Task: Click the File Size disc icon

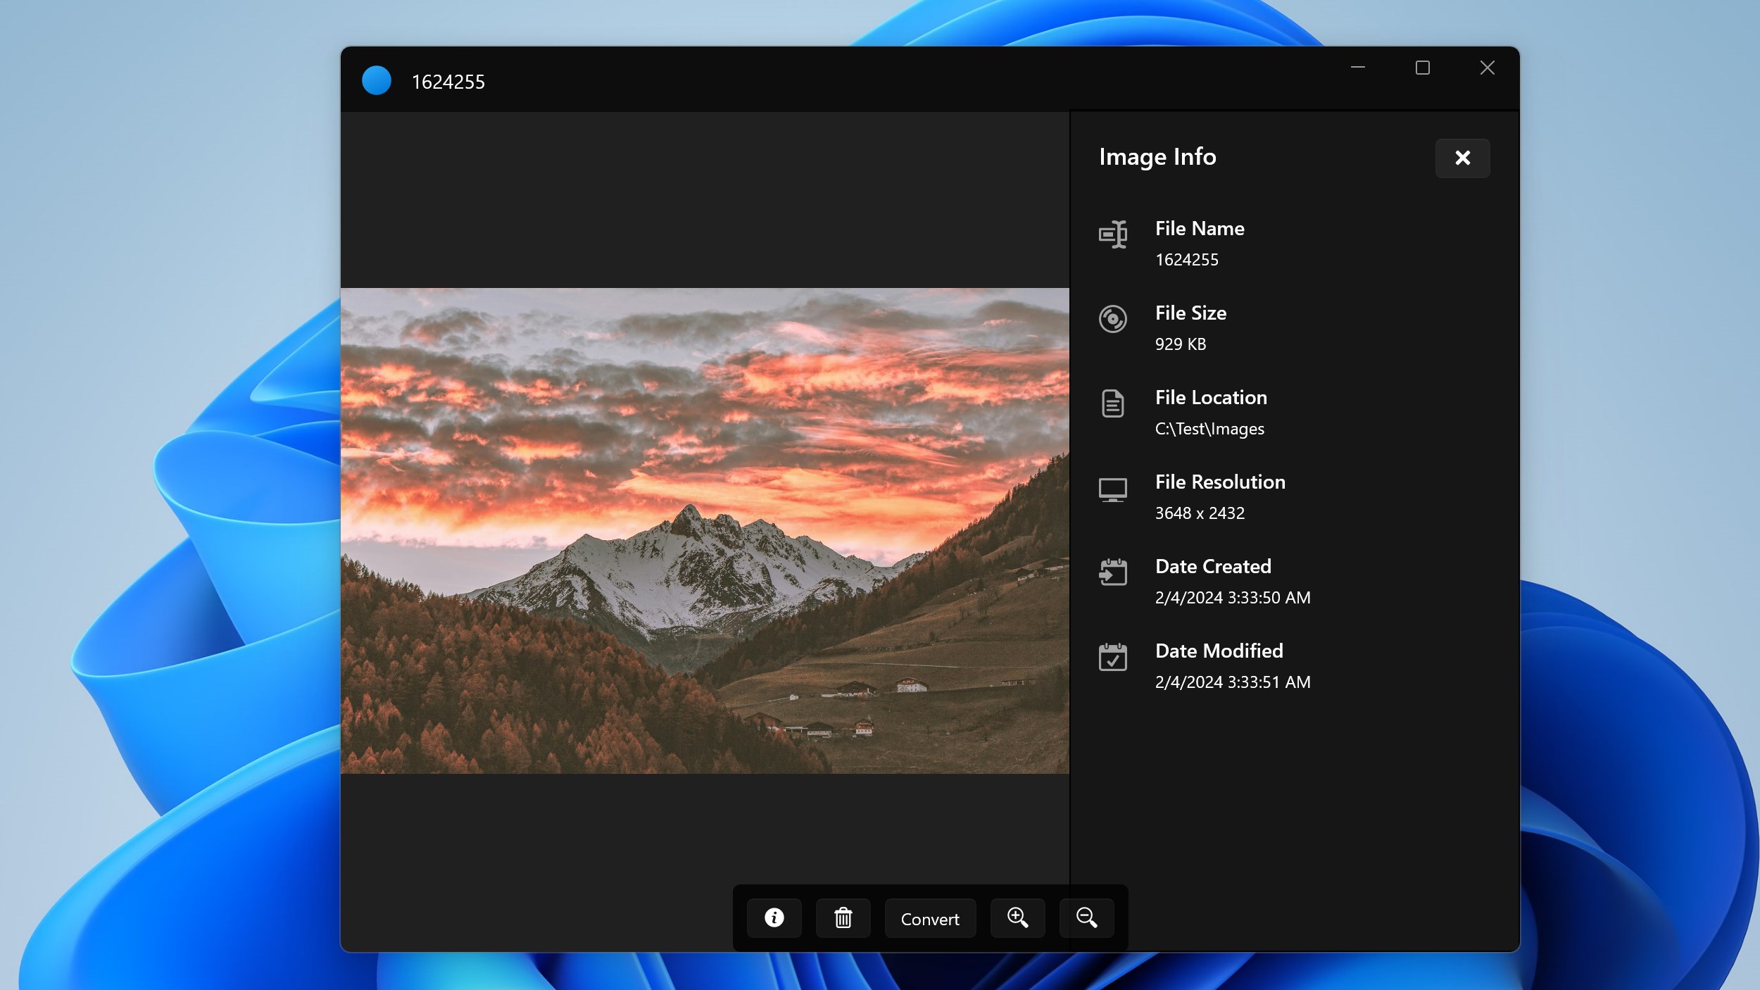Action: click(1112, 319)
